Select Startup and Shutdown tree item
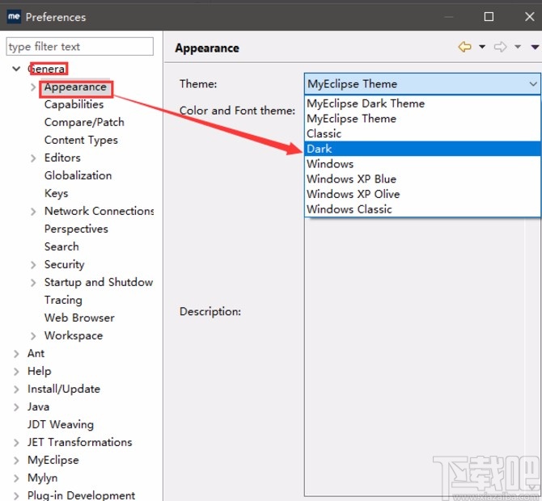The height and width of the screenshot is (501, 542). pyautogui.click(x=99, y=283)
